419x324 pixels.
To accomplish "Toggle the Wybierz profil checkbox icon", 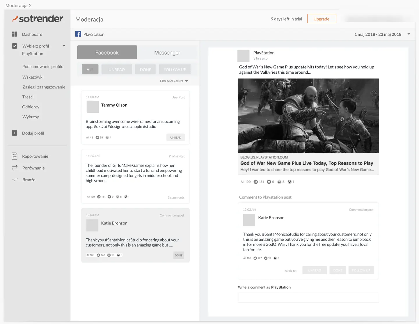I will pos(15,46).
